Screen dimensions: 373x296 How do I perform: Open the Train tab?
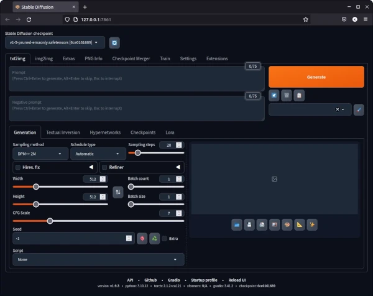pyautogui.click(x=165, y=58)
